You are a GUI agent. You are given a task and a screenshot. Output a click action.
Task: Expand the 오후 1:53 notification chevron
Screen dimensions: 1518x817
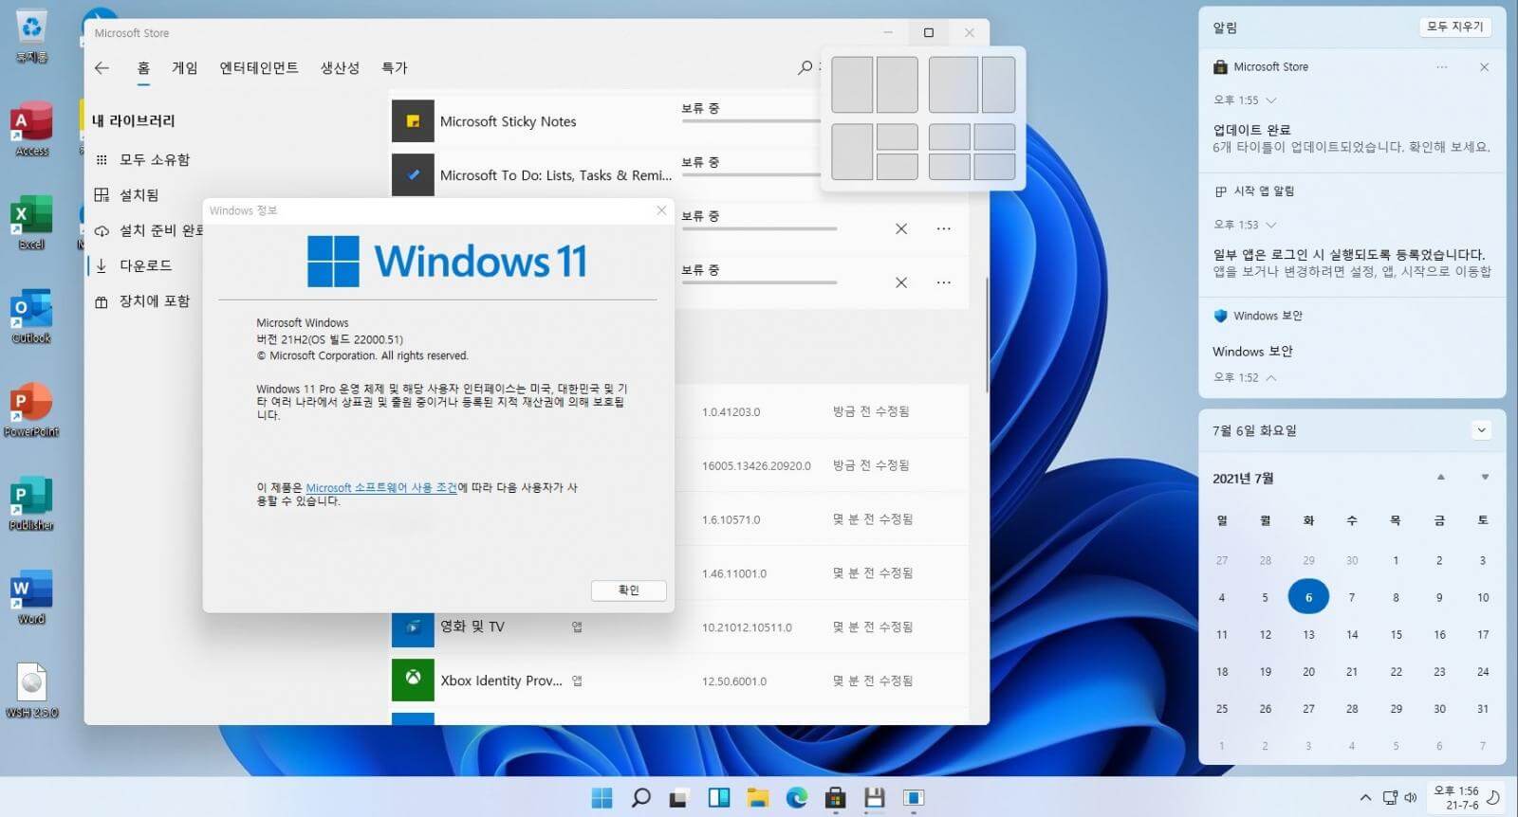[1271, 226]
